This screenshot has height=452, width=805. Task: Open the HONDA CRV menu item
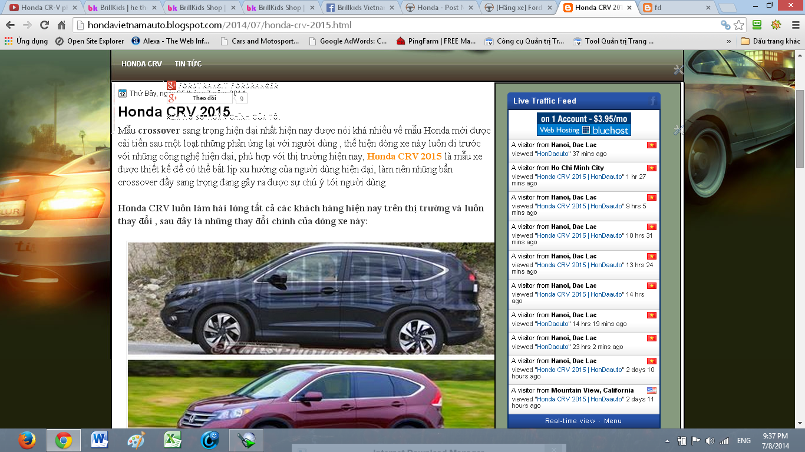tap(141, 64)
